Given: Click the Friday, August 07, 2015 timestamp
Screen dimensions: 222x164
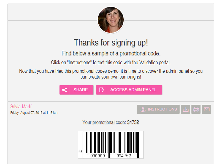Looking at the screenshot, I should 34,113.
